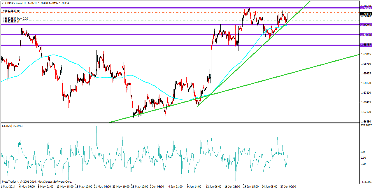
Task: Click the CCI -100 level label
Action: (363, 164)
